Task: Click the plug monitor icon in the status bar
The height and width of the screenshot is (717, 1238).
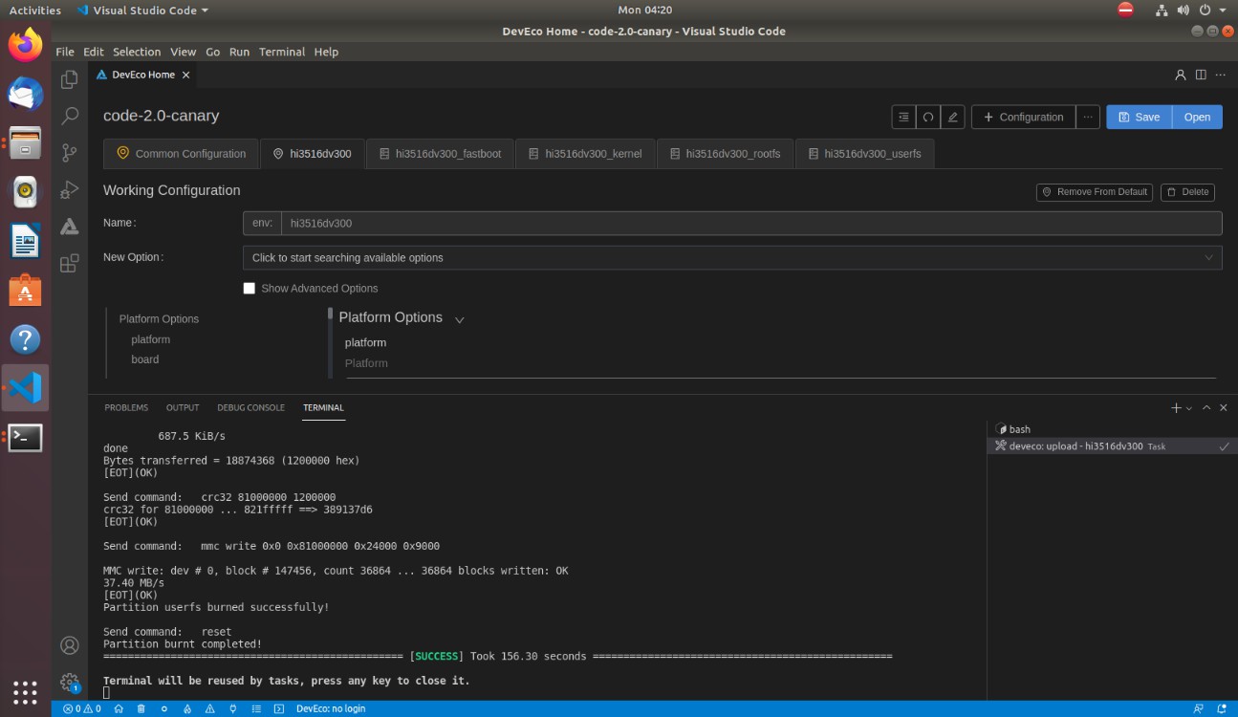Action: (233, 709)
